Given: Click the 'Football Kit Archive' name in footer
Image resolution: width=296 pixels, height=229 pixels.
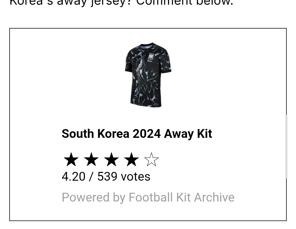Looking at the screenshot, I should (181, 197).
